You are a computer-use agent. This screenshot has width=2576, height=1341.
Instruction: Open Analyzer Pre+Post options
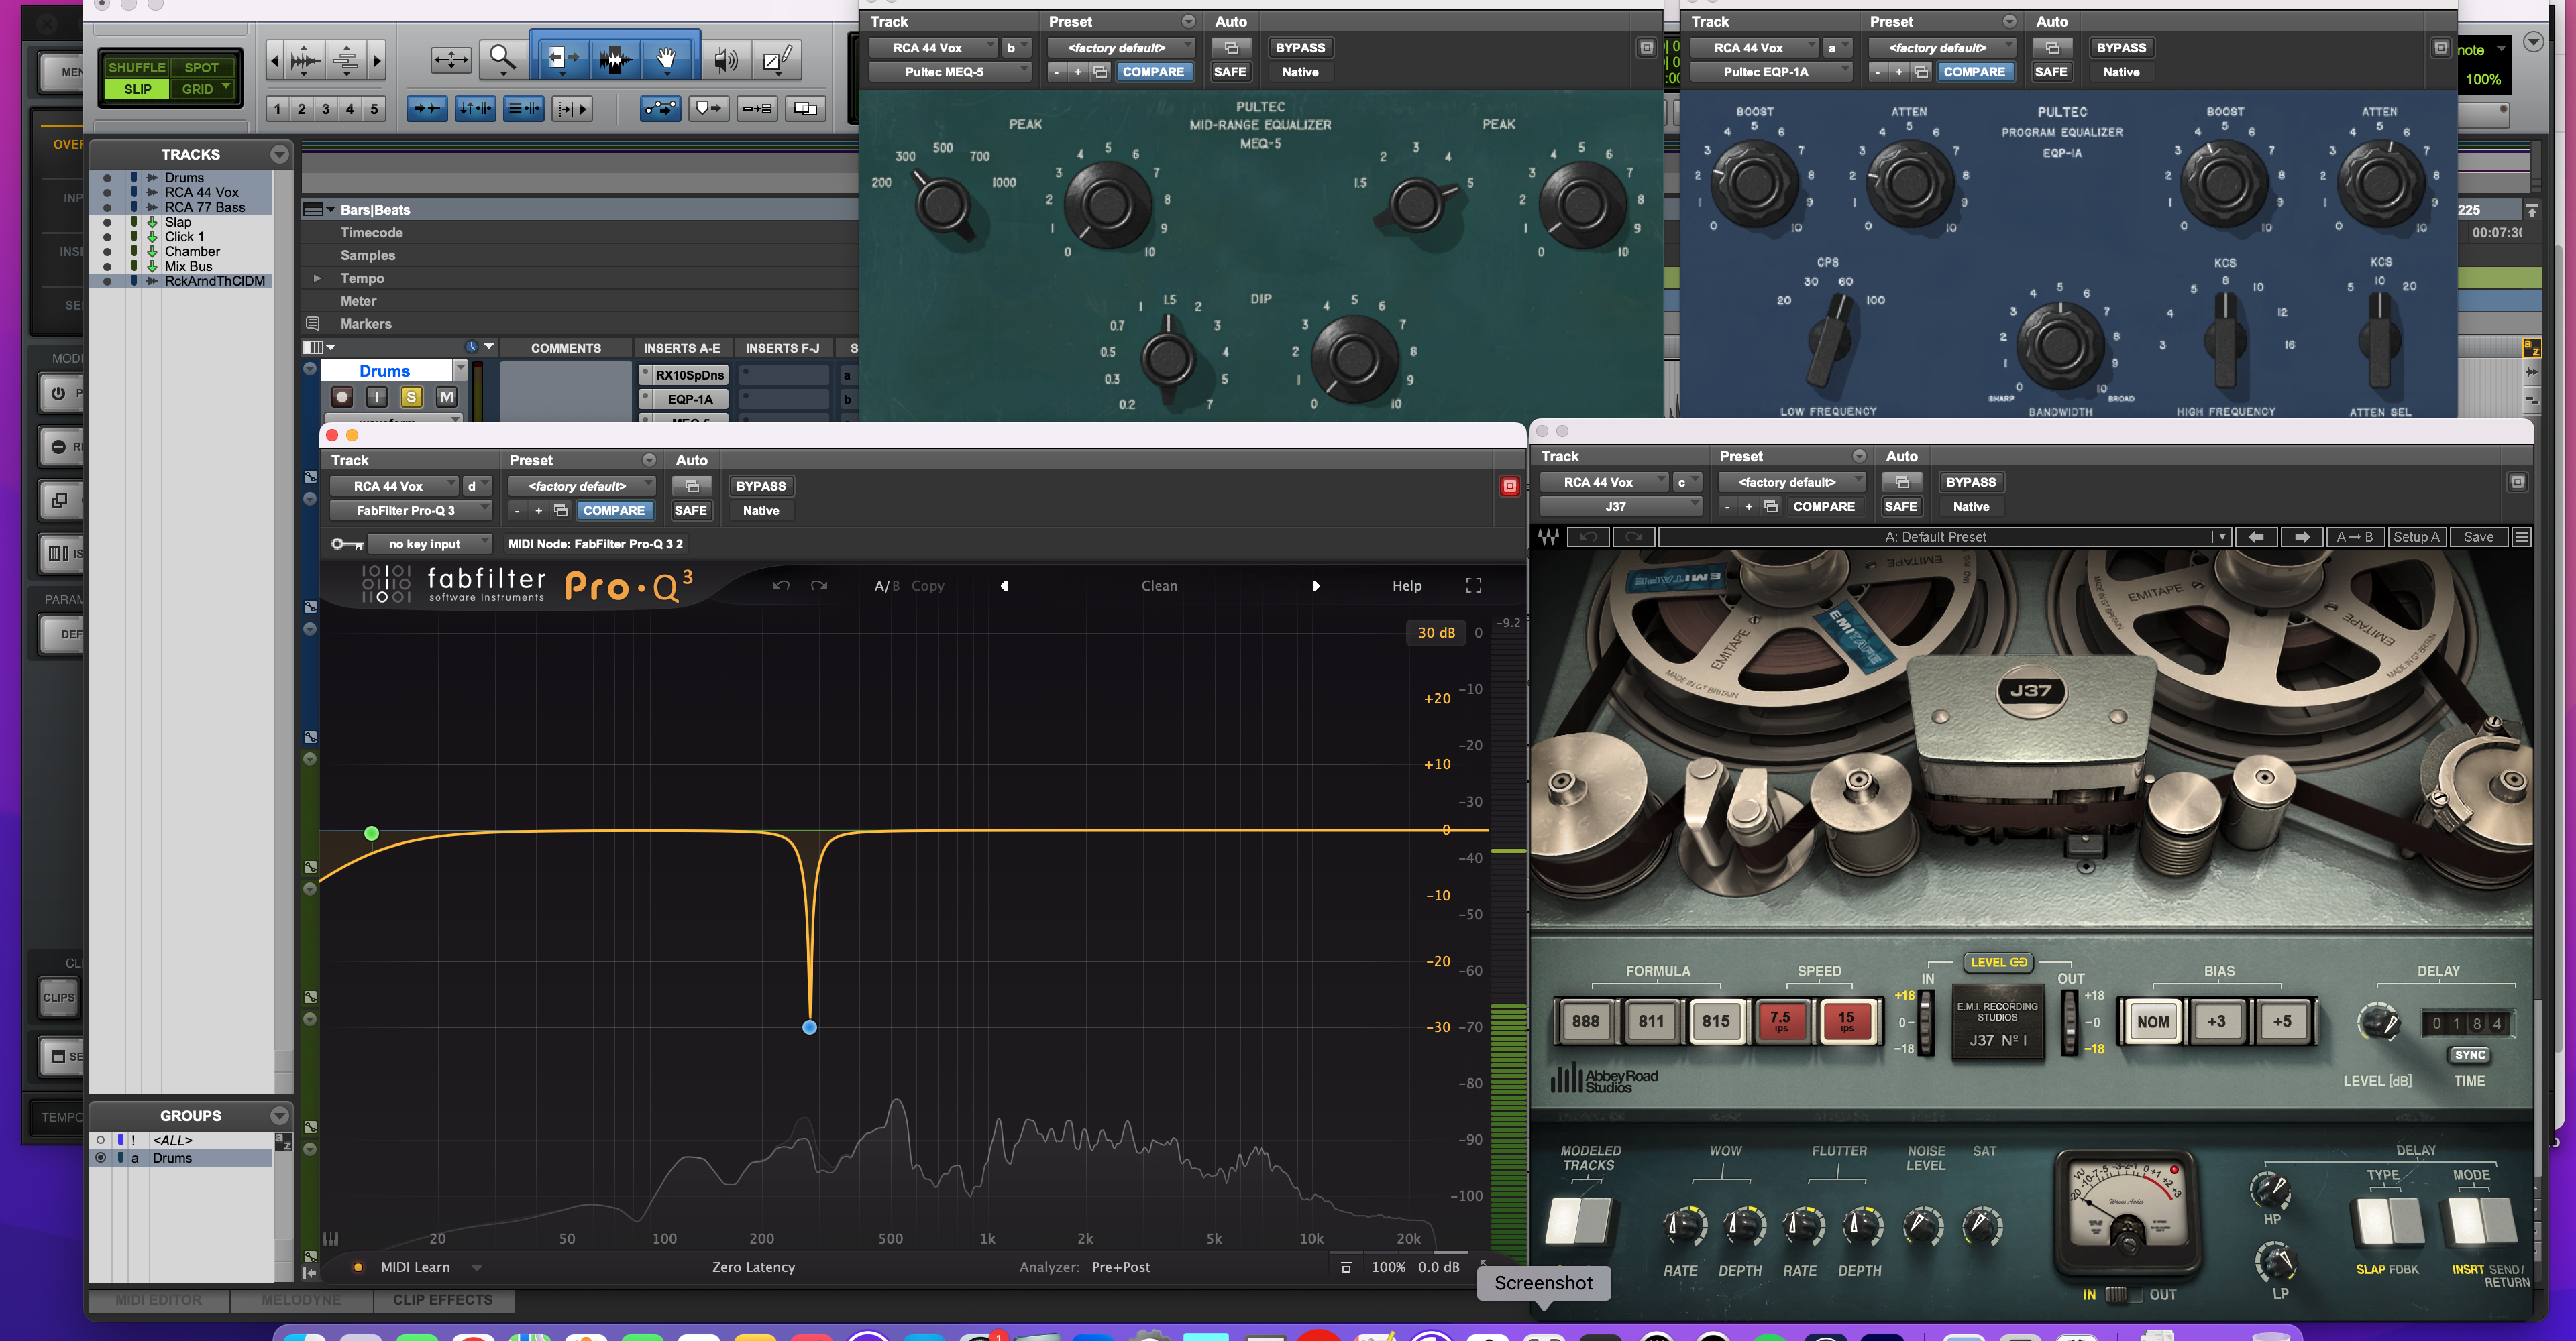pos(1120,1266)
